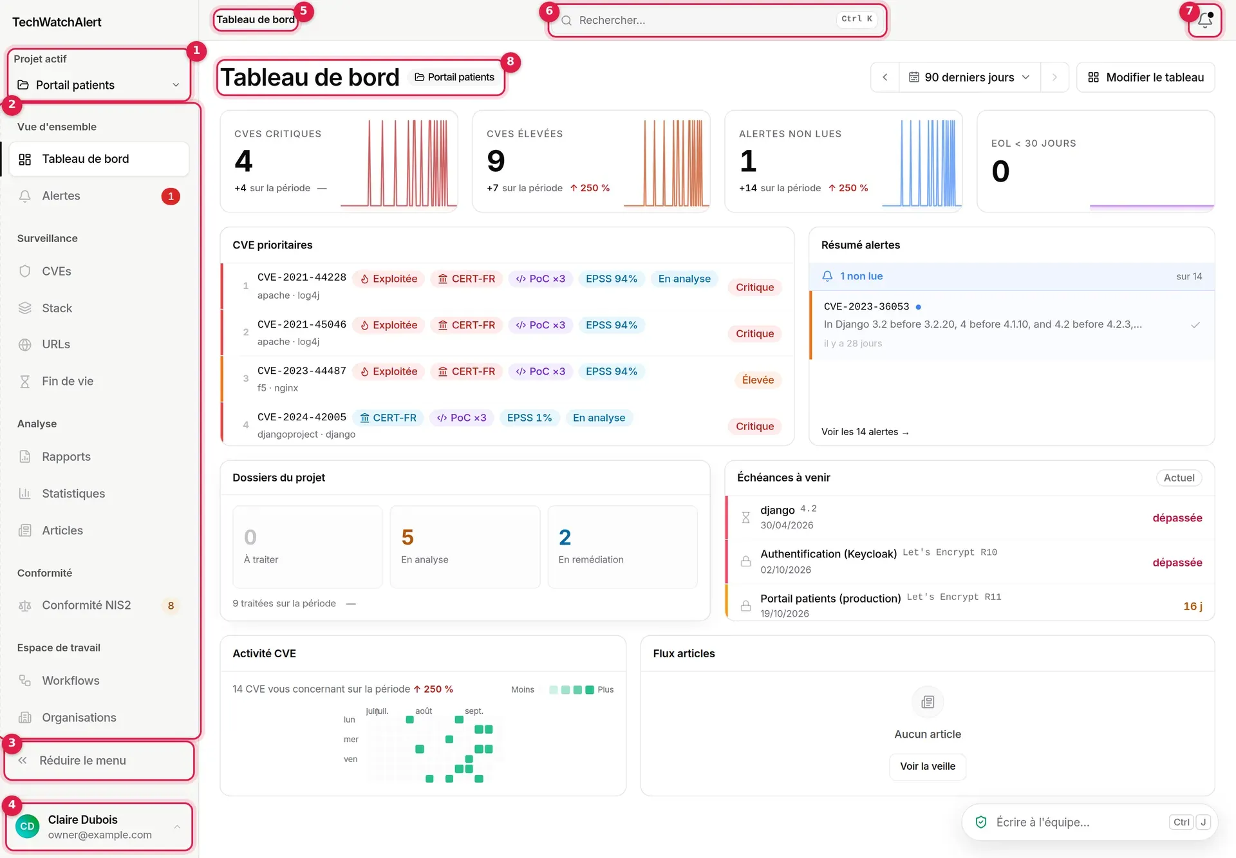Screen dimensions: 1236x858
Task: Click the CD avatar of Claire Dubois
Action: tap(28, 826)
